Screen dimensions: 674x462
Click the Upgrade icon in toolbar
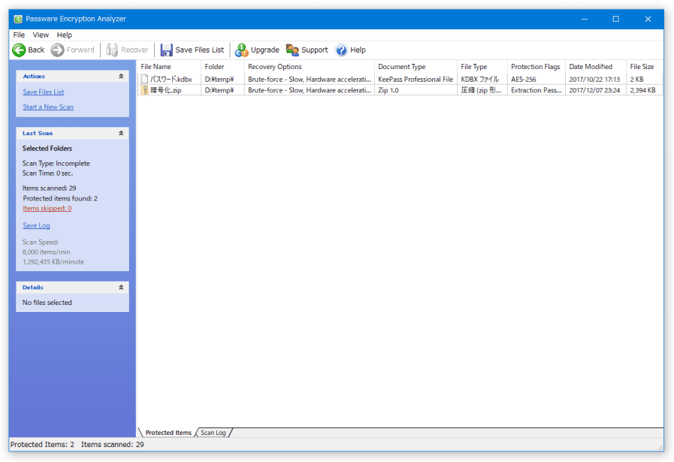point(242,50)
